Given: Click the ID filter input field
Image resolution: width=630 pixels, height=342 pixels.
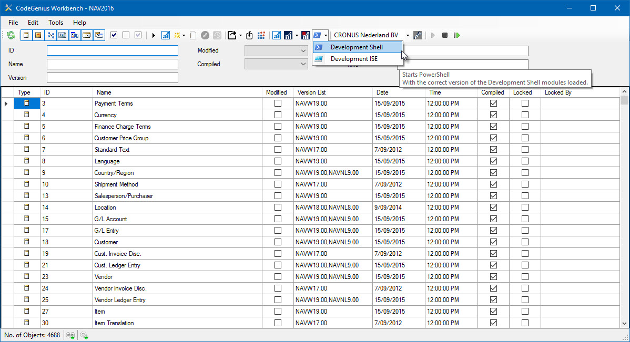Looking at the screenshot, I should (113, 50).
